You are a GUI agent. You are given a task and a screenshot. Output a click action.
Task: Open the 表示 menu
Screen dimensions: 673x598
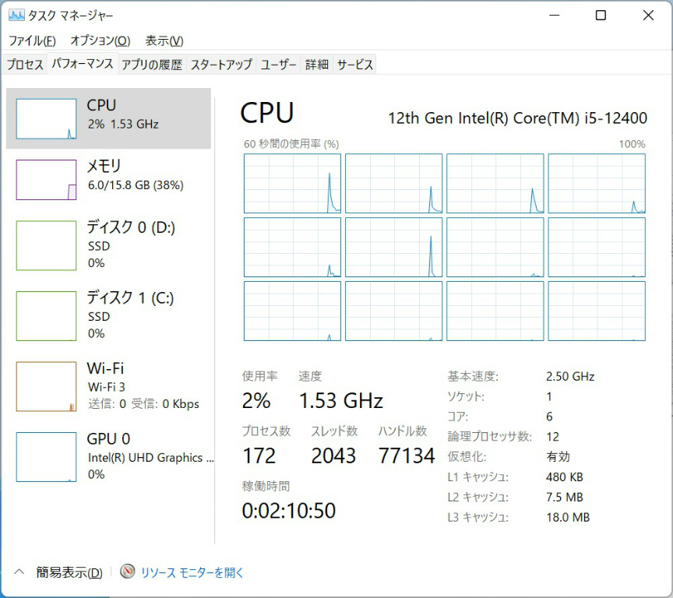pyautogui.click(x=164, y=40)
